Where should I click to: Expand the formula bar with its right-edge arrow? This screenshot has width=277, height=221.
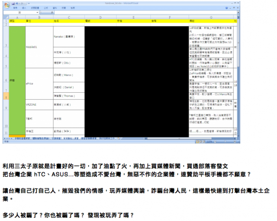tap(238, 13)
